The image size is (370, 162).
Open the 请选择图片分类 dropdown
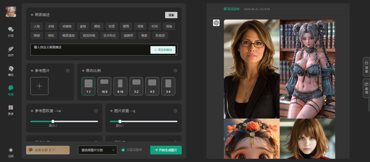(x=97, y=150)
